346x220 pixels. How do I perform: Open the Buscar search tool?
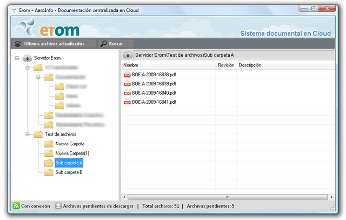click(116, 44)
